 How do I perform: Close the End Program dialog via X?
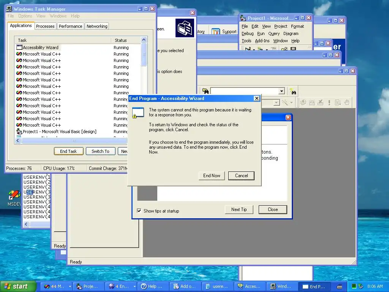(257, 98)
